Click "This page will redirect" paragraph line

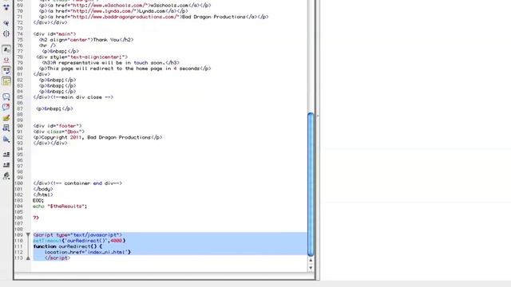click(x=125, y=69)
